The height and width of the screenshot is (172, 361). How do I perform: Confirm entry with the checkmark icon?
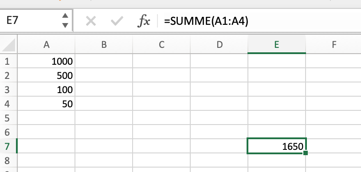tap(117, 21)
